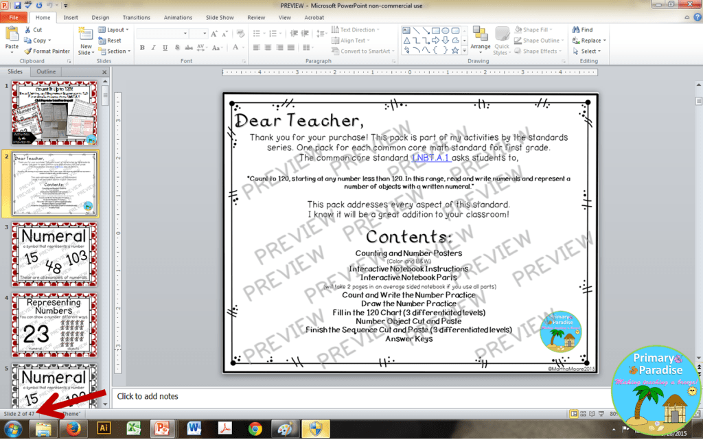Start slide show from status bar
Screen dimensions: 703x440
[x=601, y=413]
